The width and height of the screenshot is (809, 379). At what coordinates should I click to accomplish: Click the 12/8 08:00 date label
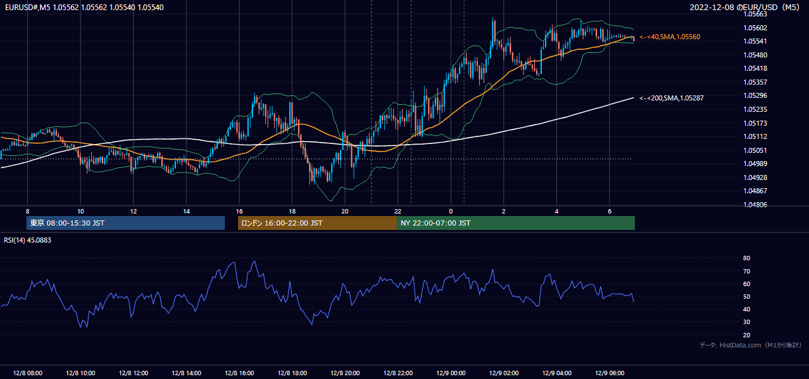[27, 373]
